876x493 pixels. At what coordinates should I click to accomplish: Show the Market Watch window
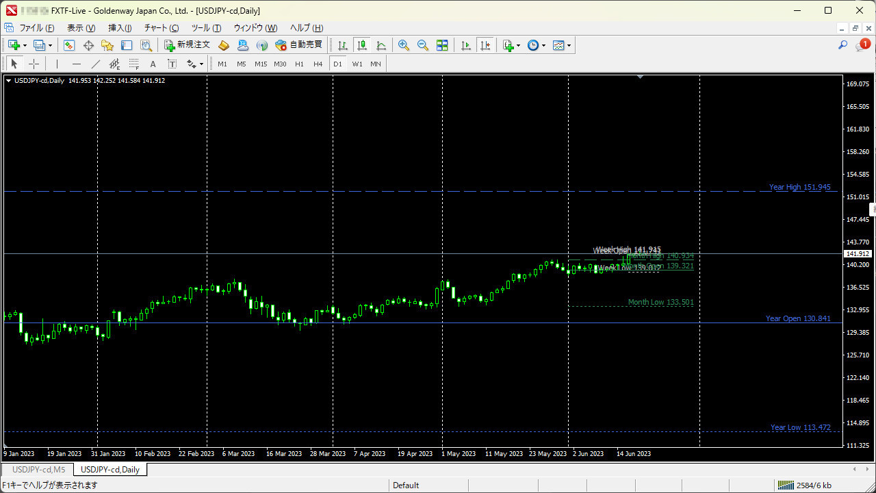click(x=69, y=45)
